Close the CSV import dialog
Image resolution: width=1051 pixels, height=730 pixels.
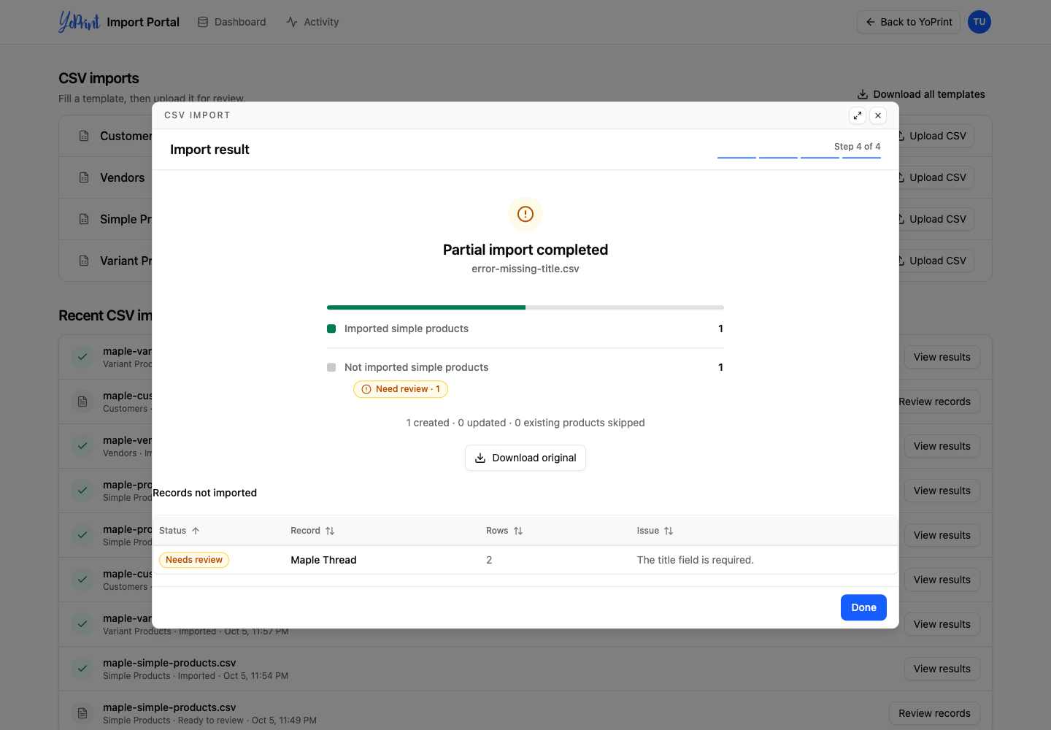pos(878,115)
